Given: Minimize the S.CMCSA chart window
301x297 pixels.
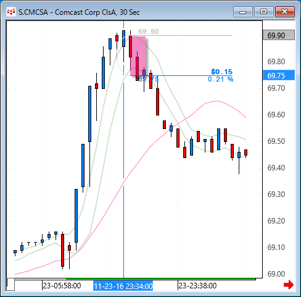Looking at the screenshot, I should click(243, 12).
